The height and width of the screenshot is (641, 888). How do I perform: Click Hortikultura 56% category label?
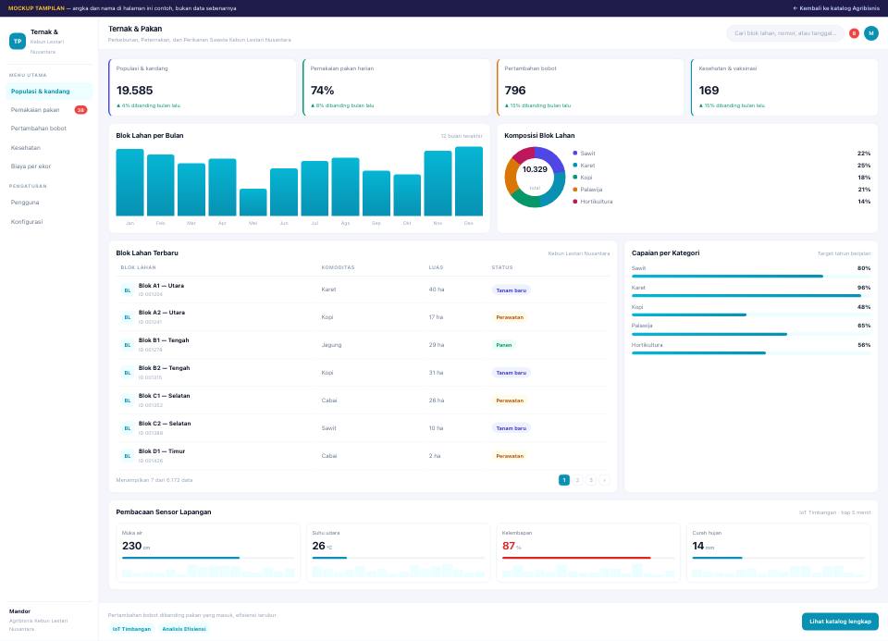point(647,345)
